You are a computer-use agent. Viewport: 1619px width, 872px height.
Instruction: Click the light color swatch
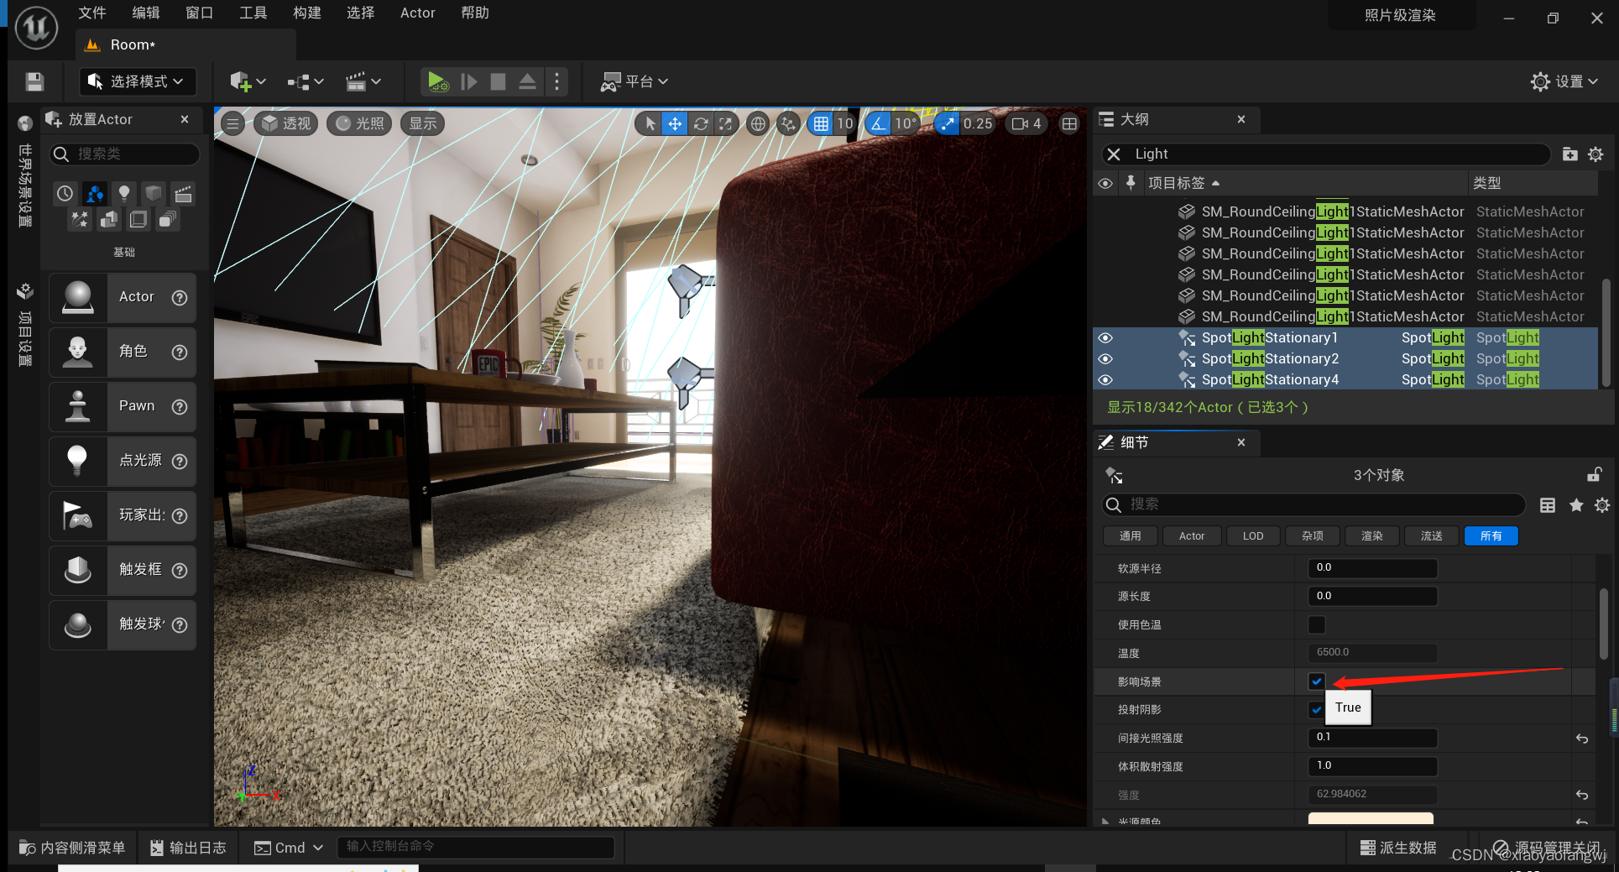[x=1371, y=818]
